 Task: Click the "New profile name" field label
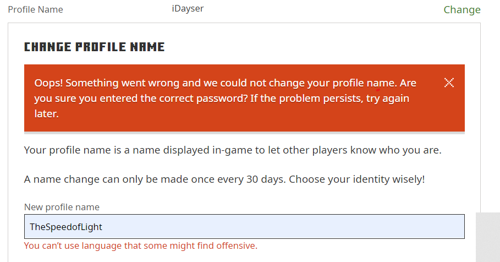62,208
